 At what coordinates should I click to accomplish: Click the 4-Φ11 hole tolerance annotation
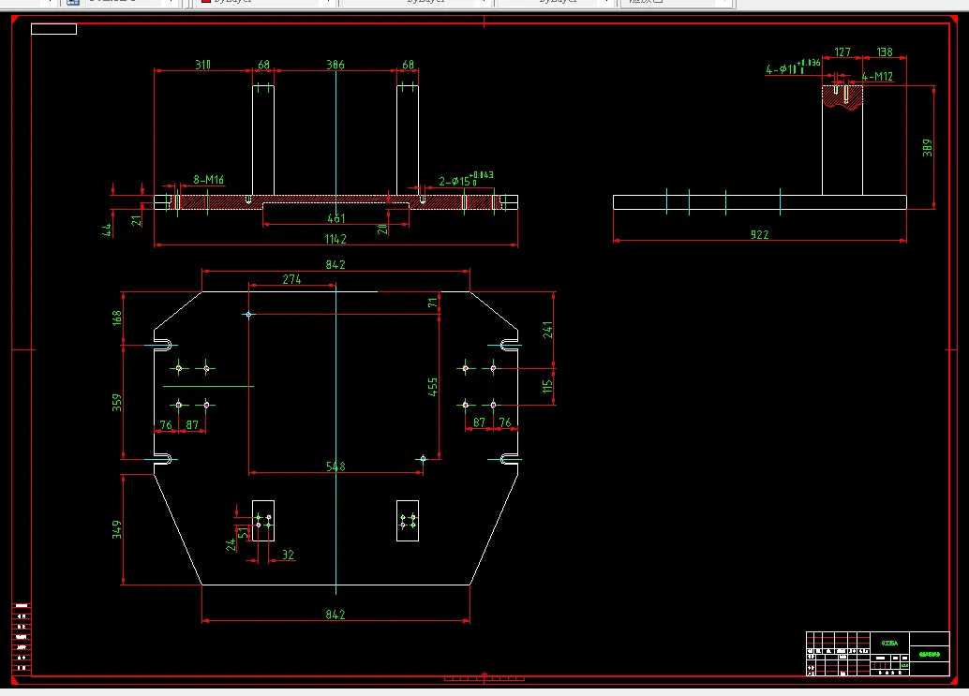click(x=793, y=67)
